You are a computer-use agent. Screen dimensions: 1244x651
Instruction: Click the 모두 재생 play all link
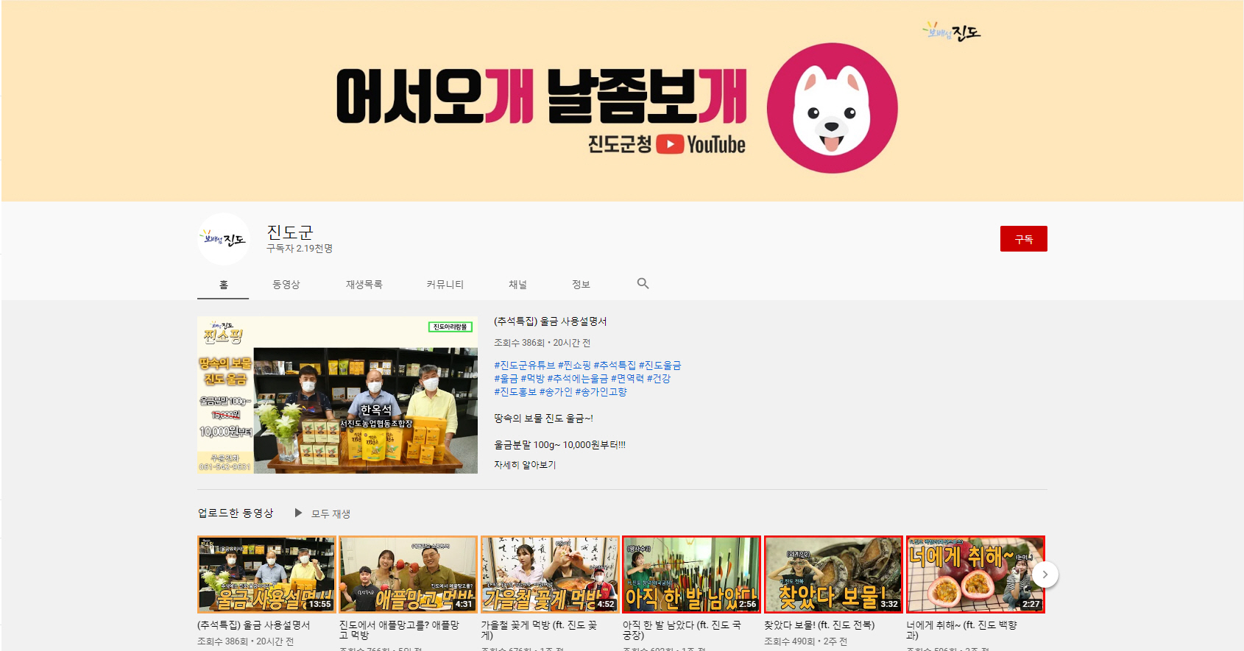click(x=331, y=513)
